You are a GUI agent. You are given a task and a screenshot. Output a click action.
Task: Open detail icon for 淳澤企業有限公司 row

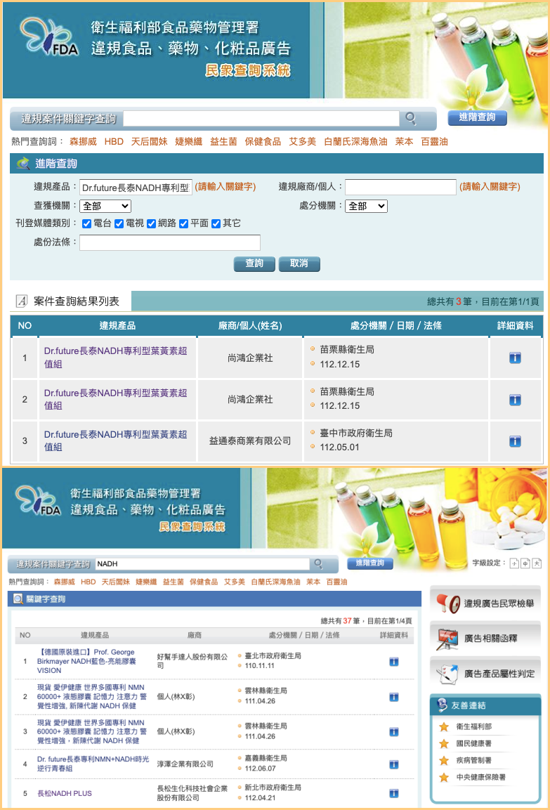tap(394, 764)
